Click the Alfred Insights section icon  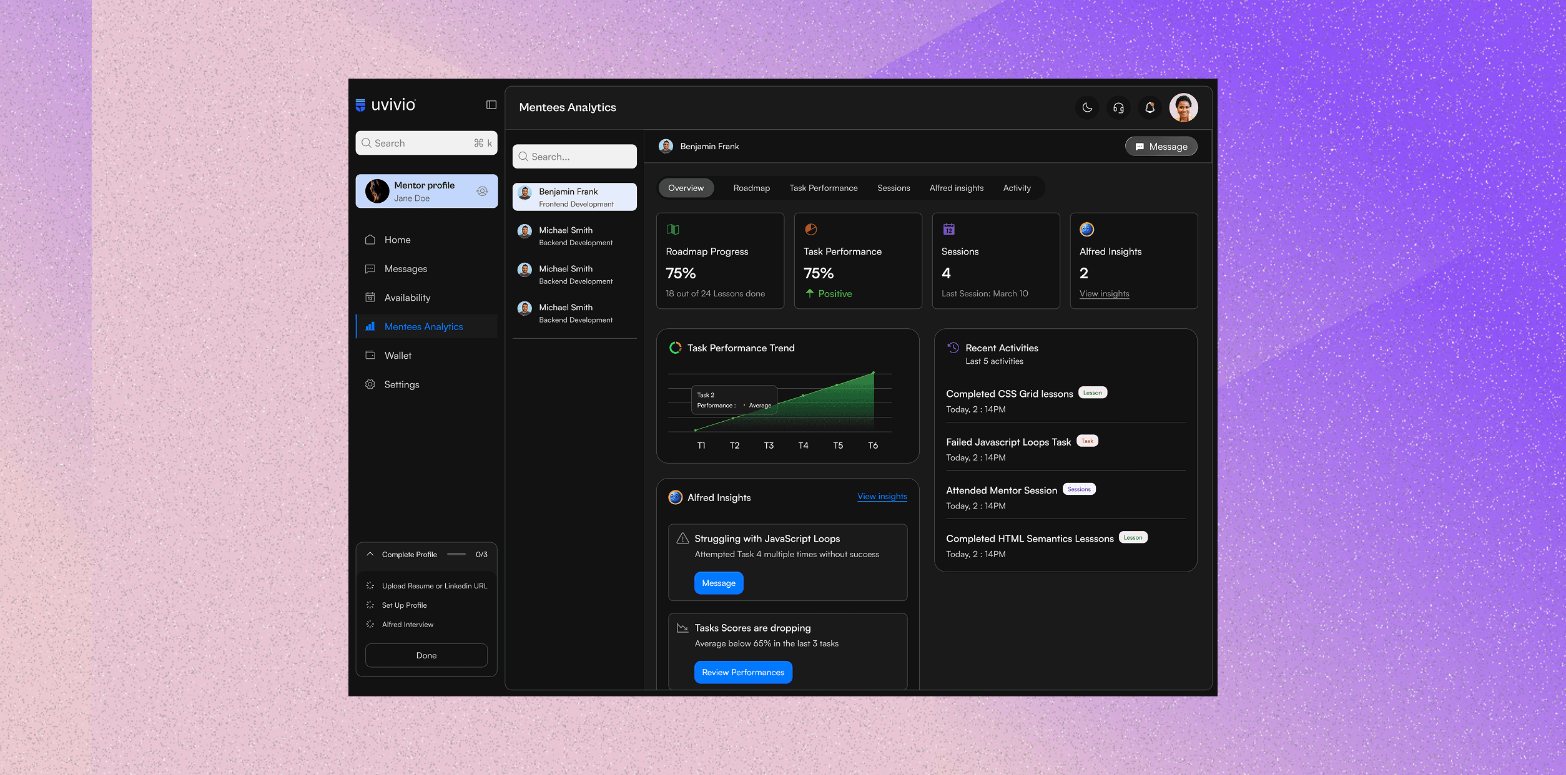pos(675,497)
